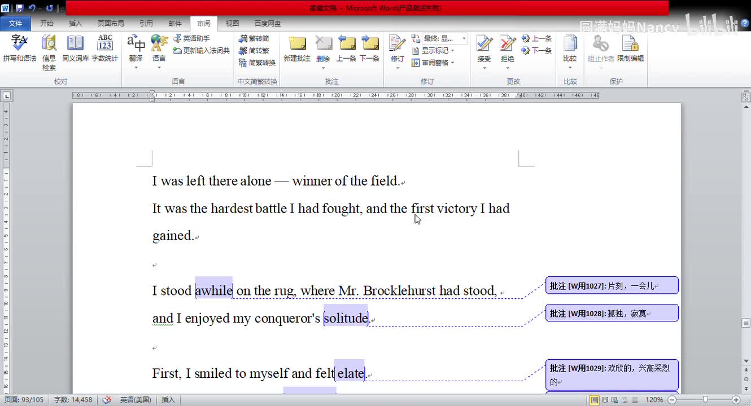Select the comment balloon 孤独，寂寞

612,313
